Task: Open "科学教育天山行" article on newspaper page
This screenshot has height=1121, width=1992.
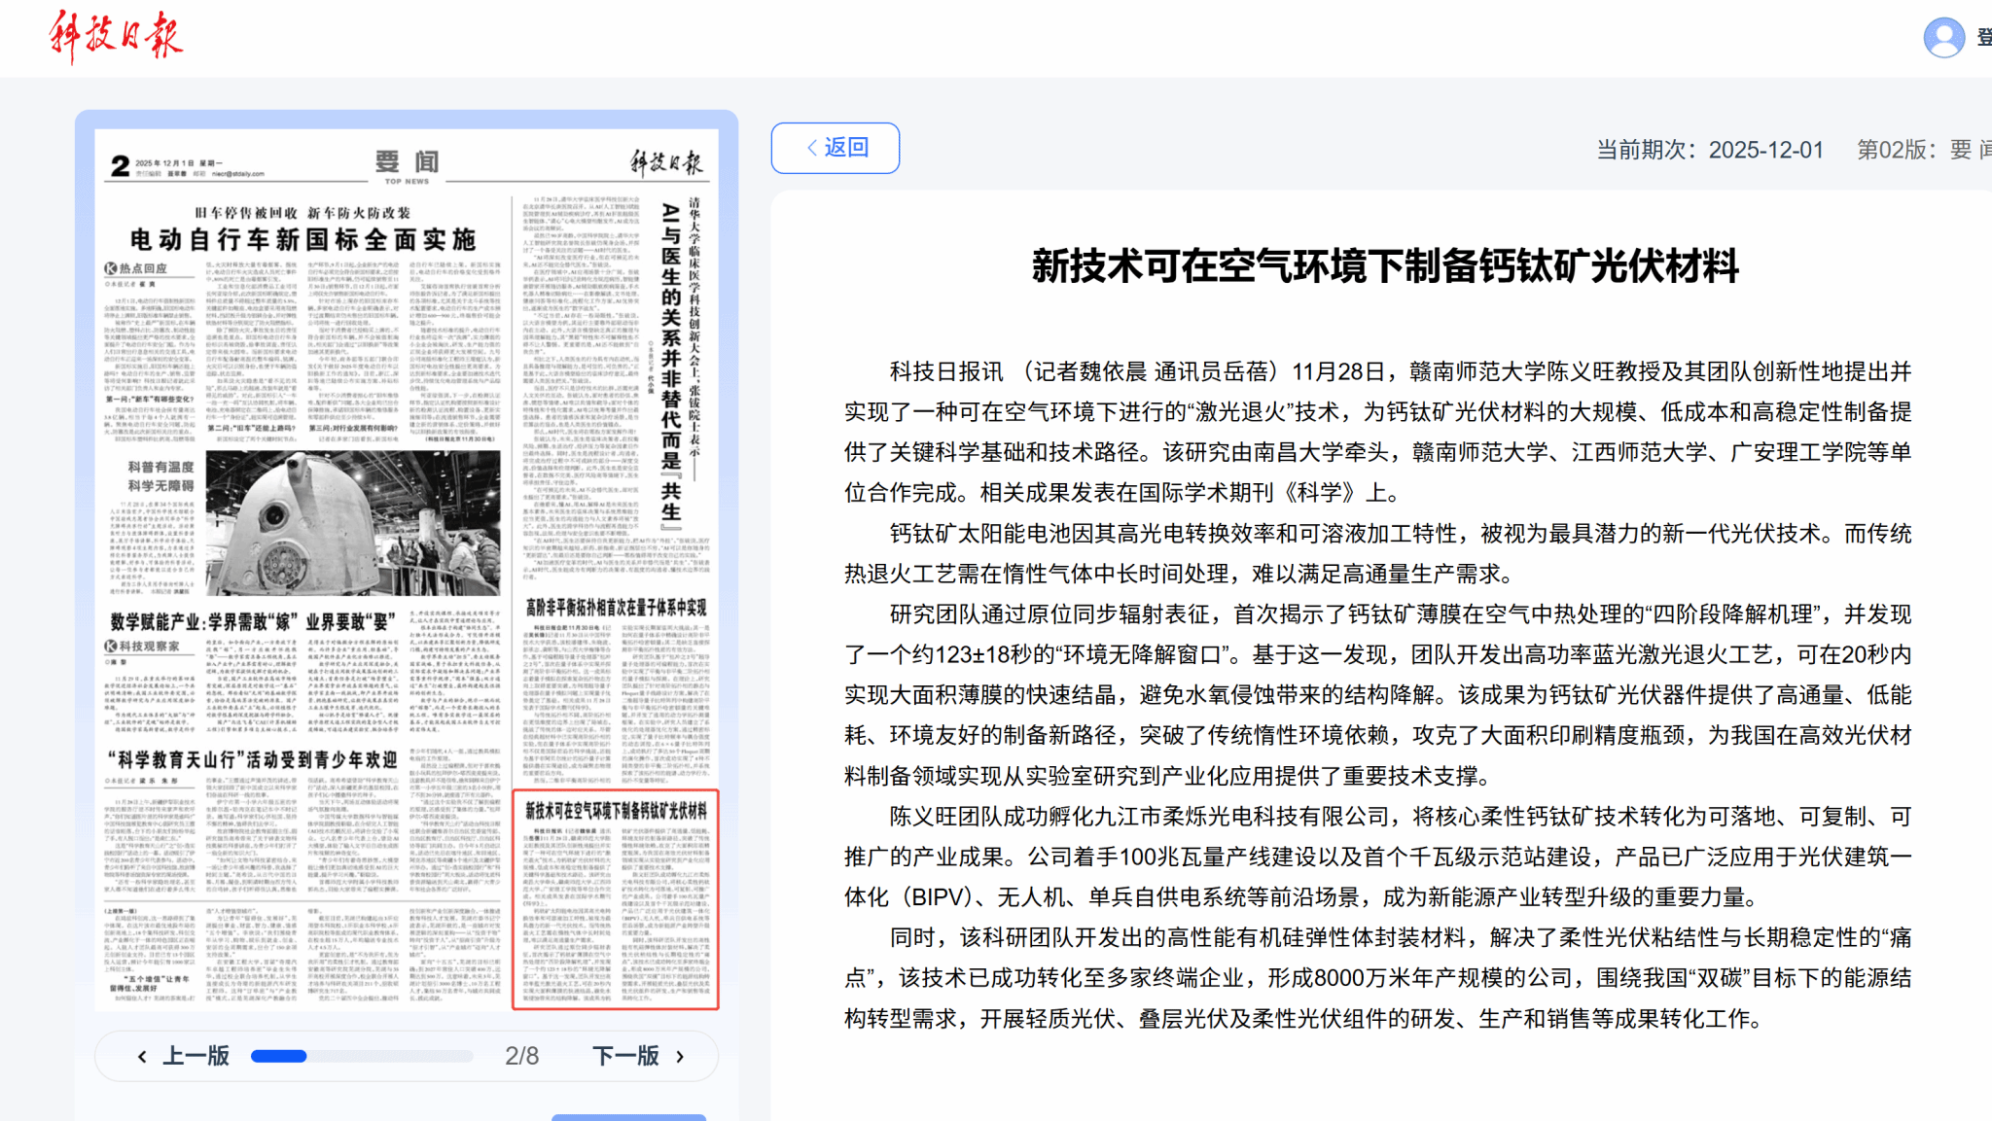Action: [253, 759]
